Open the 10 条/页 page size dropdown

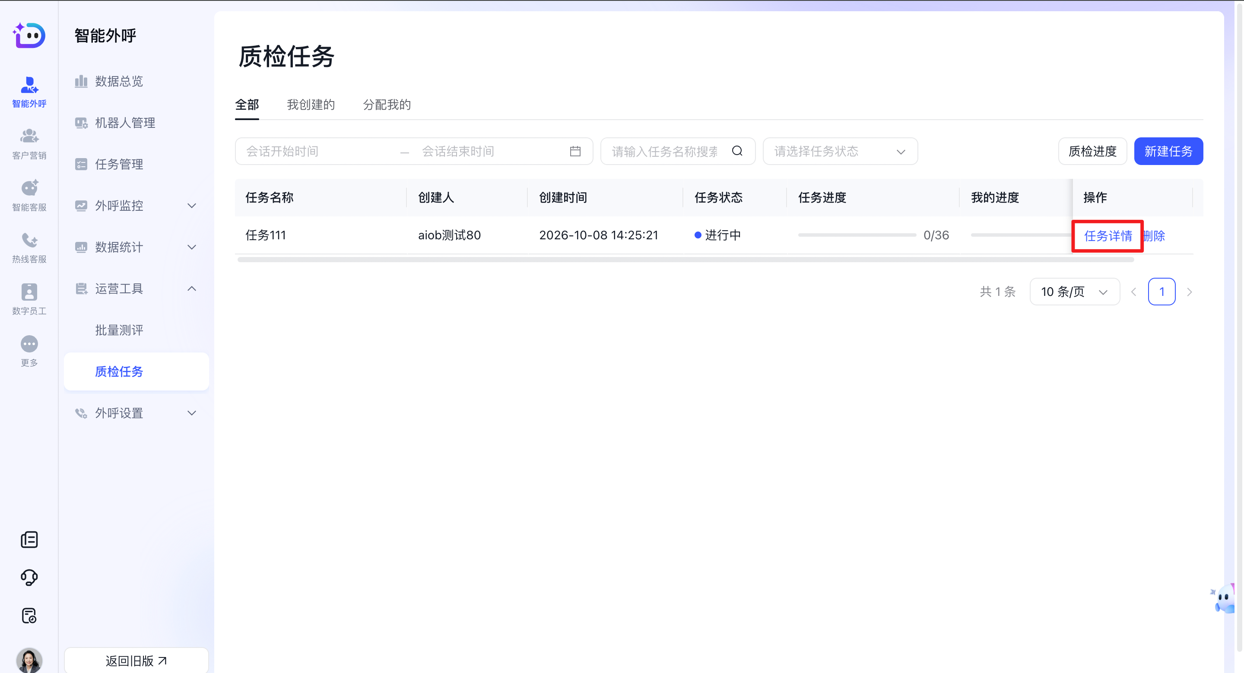[1075, 292]
